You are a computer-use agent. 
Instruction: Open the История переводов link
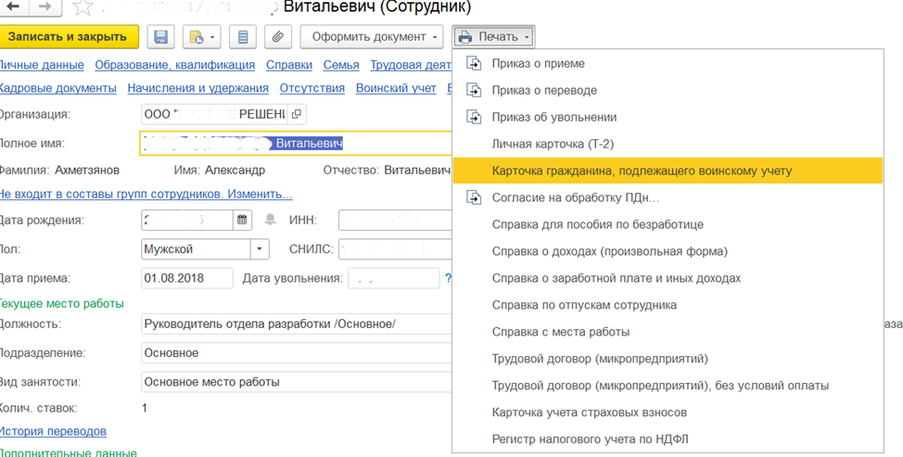pos(53,431)
